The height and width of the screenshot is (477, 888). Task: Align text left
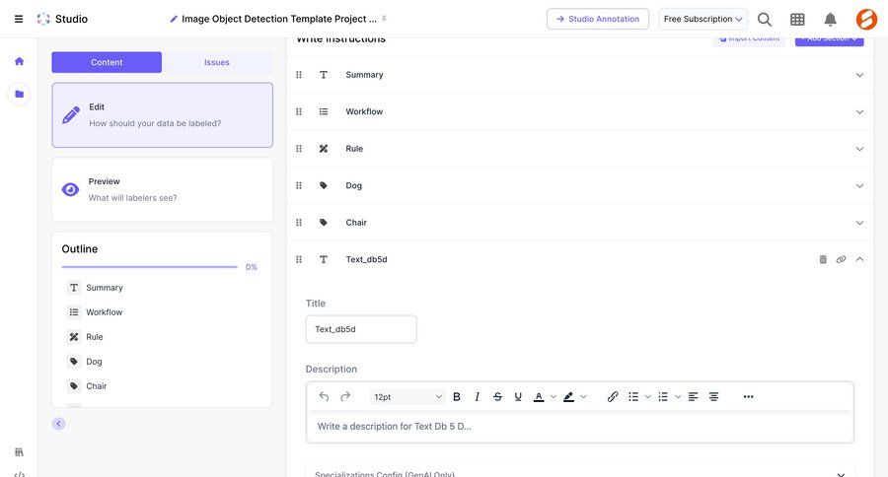coord(694,396)
